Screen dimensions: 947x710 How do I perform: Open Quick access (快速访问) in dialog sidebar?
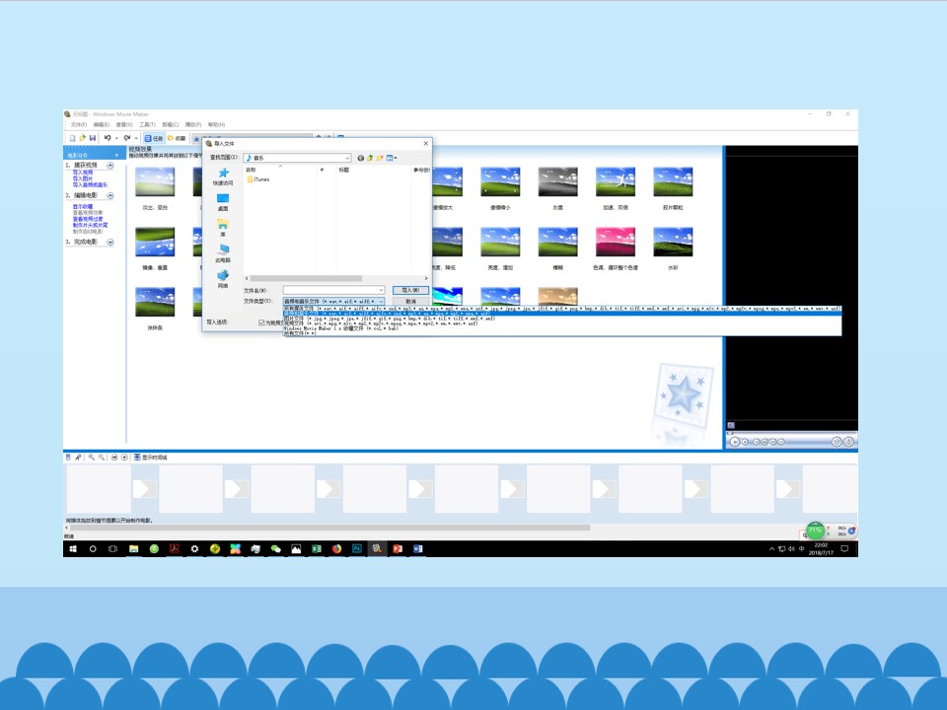(x=223, y=177)
